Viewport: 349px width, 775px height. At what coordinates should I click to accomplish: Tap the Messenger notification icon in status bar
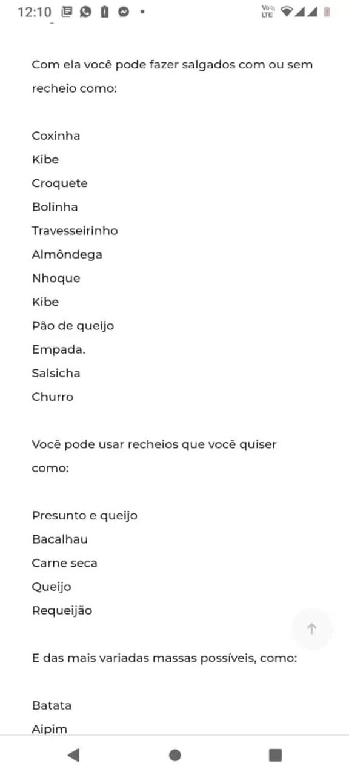(123, 12)
